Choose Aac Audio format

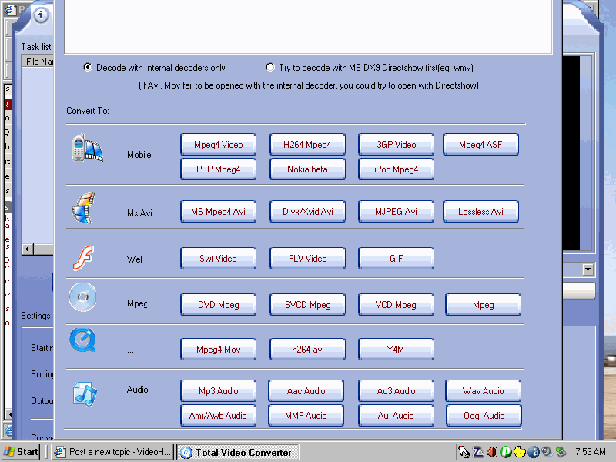(306, 391)
